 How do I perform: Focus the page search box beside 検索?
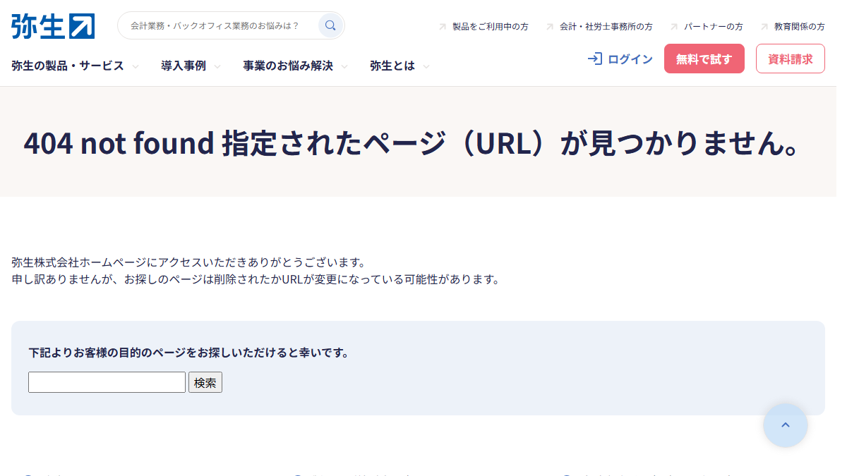click(107, 382)
